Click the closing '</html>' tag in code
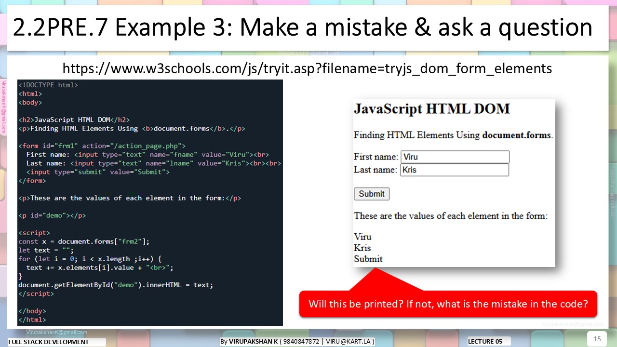Viewport: 617px width, 347px height. coord(32,320)
